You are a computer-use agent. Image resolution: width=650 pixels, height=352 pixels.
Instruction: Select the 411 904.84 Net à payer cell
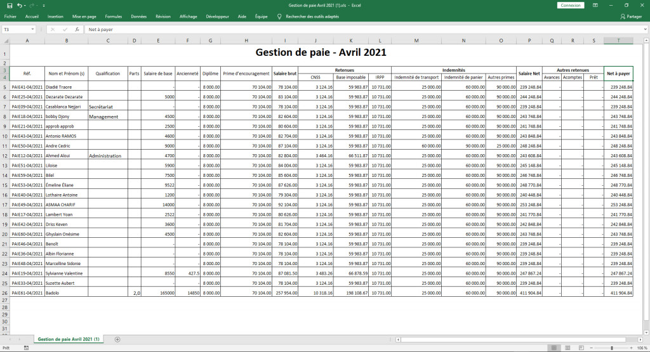[x=618, y=293]
